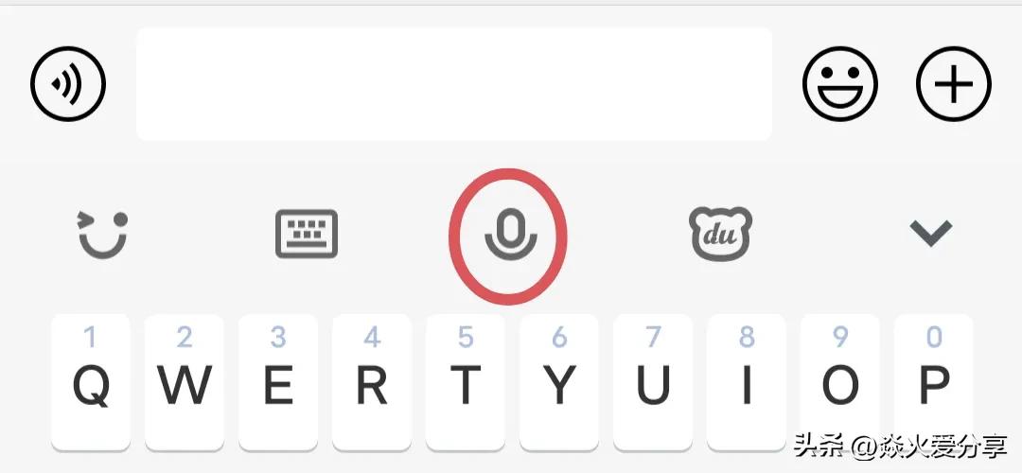The image size is (1022, 473).
Task: Tap the winking face sticker icon
Action: click(103, 235)
